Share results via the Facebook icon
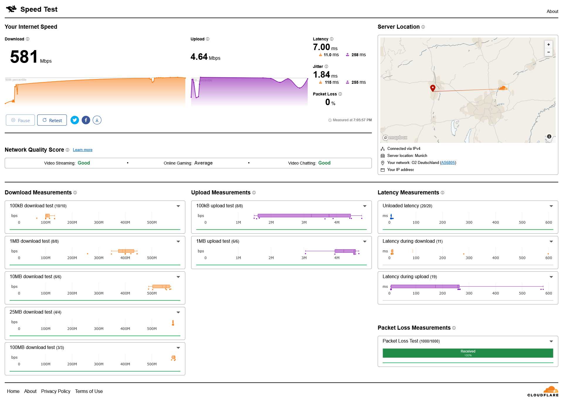Viewport: 563px width, 402px height. click(86, 120)
